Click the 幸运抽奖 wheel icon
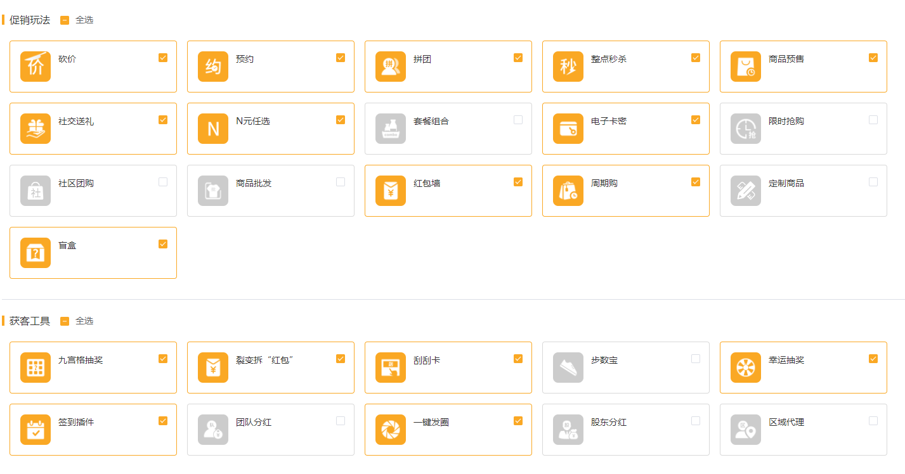 746,368
